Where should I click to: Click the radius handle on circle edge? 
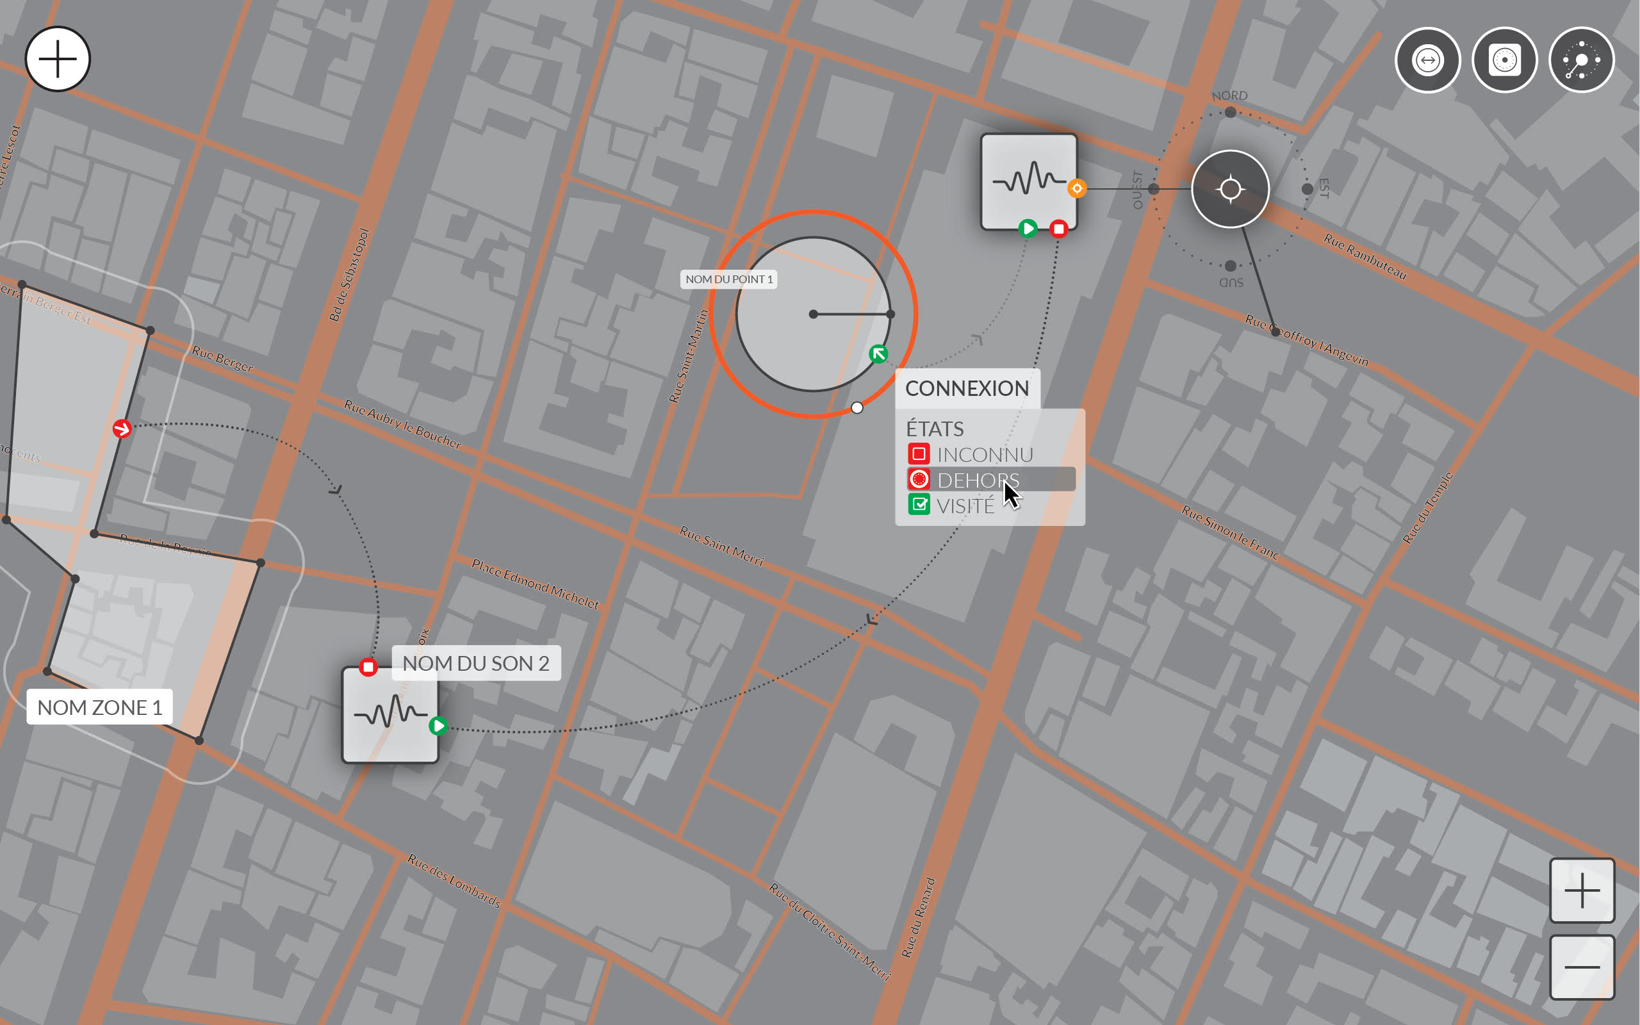[890, 314]
